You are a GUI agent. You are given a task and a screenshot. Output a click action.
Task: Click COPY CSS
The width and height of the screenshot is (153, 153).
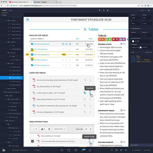149,52
